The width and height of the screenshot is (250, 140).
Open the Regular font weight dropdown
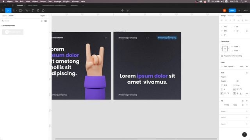tap(224, 81)
